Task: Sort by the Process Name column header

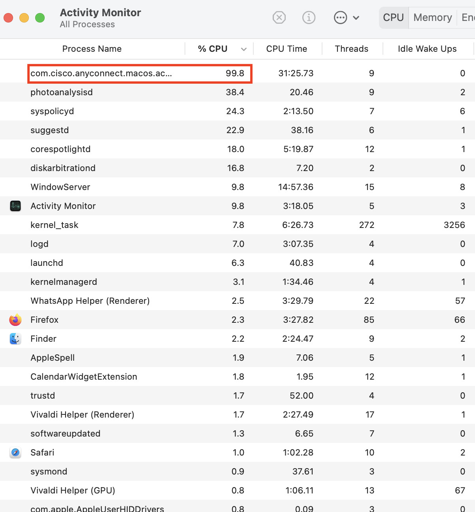Action: (92, 49)
